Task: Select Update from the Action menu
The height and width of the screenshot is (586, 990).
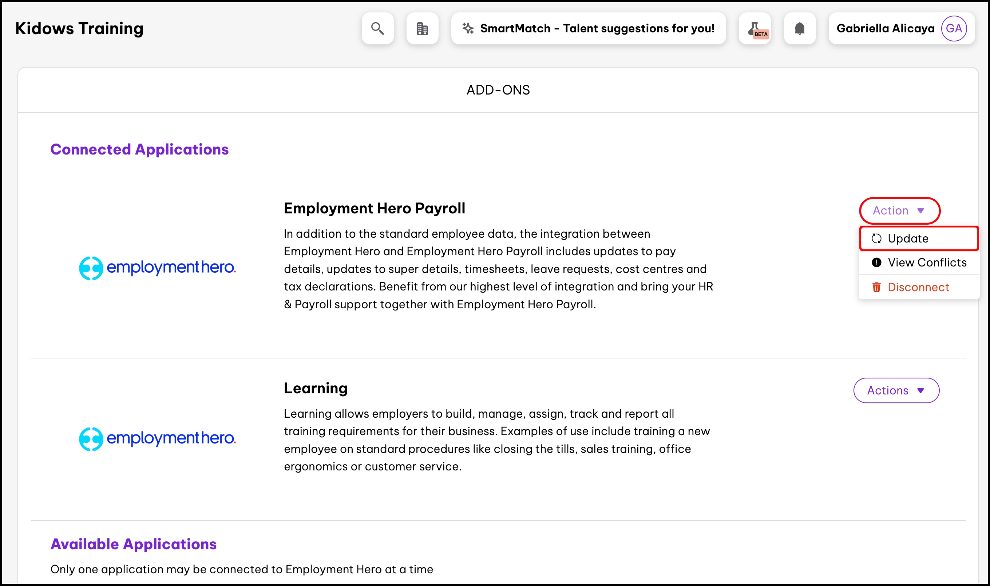Action: (x=908, y=238)
